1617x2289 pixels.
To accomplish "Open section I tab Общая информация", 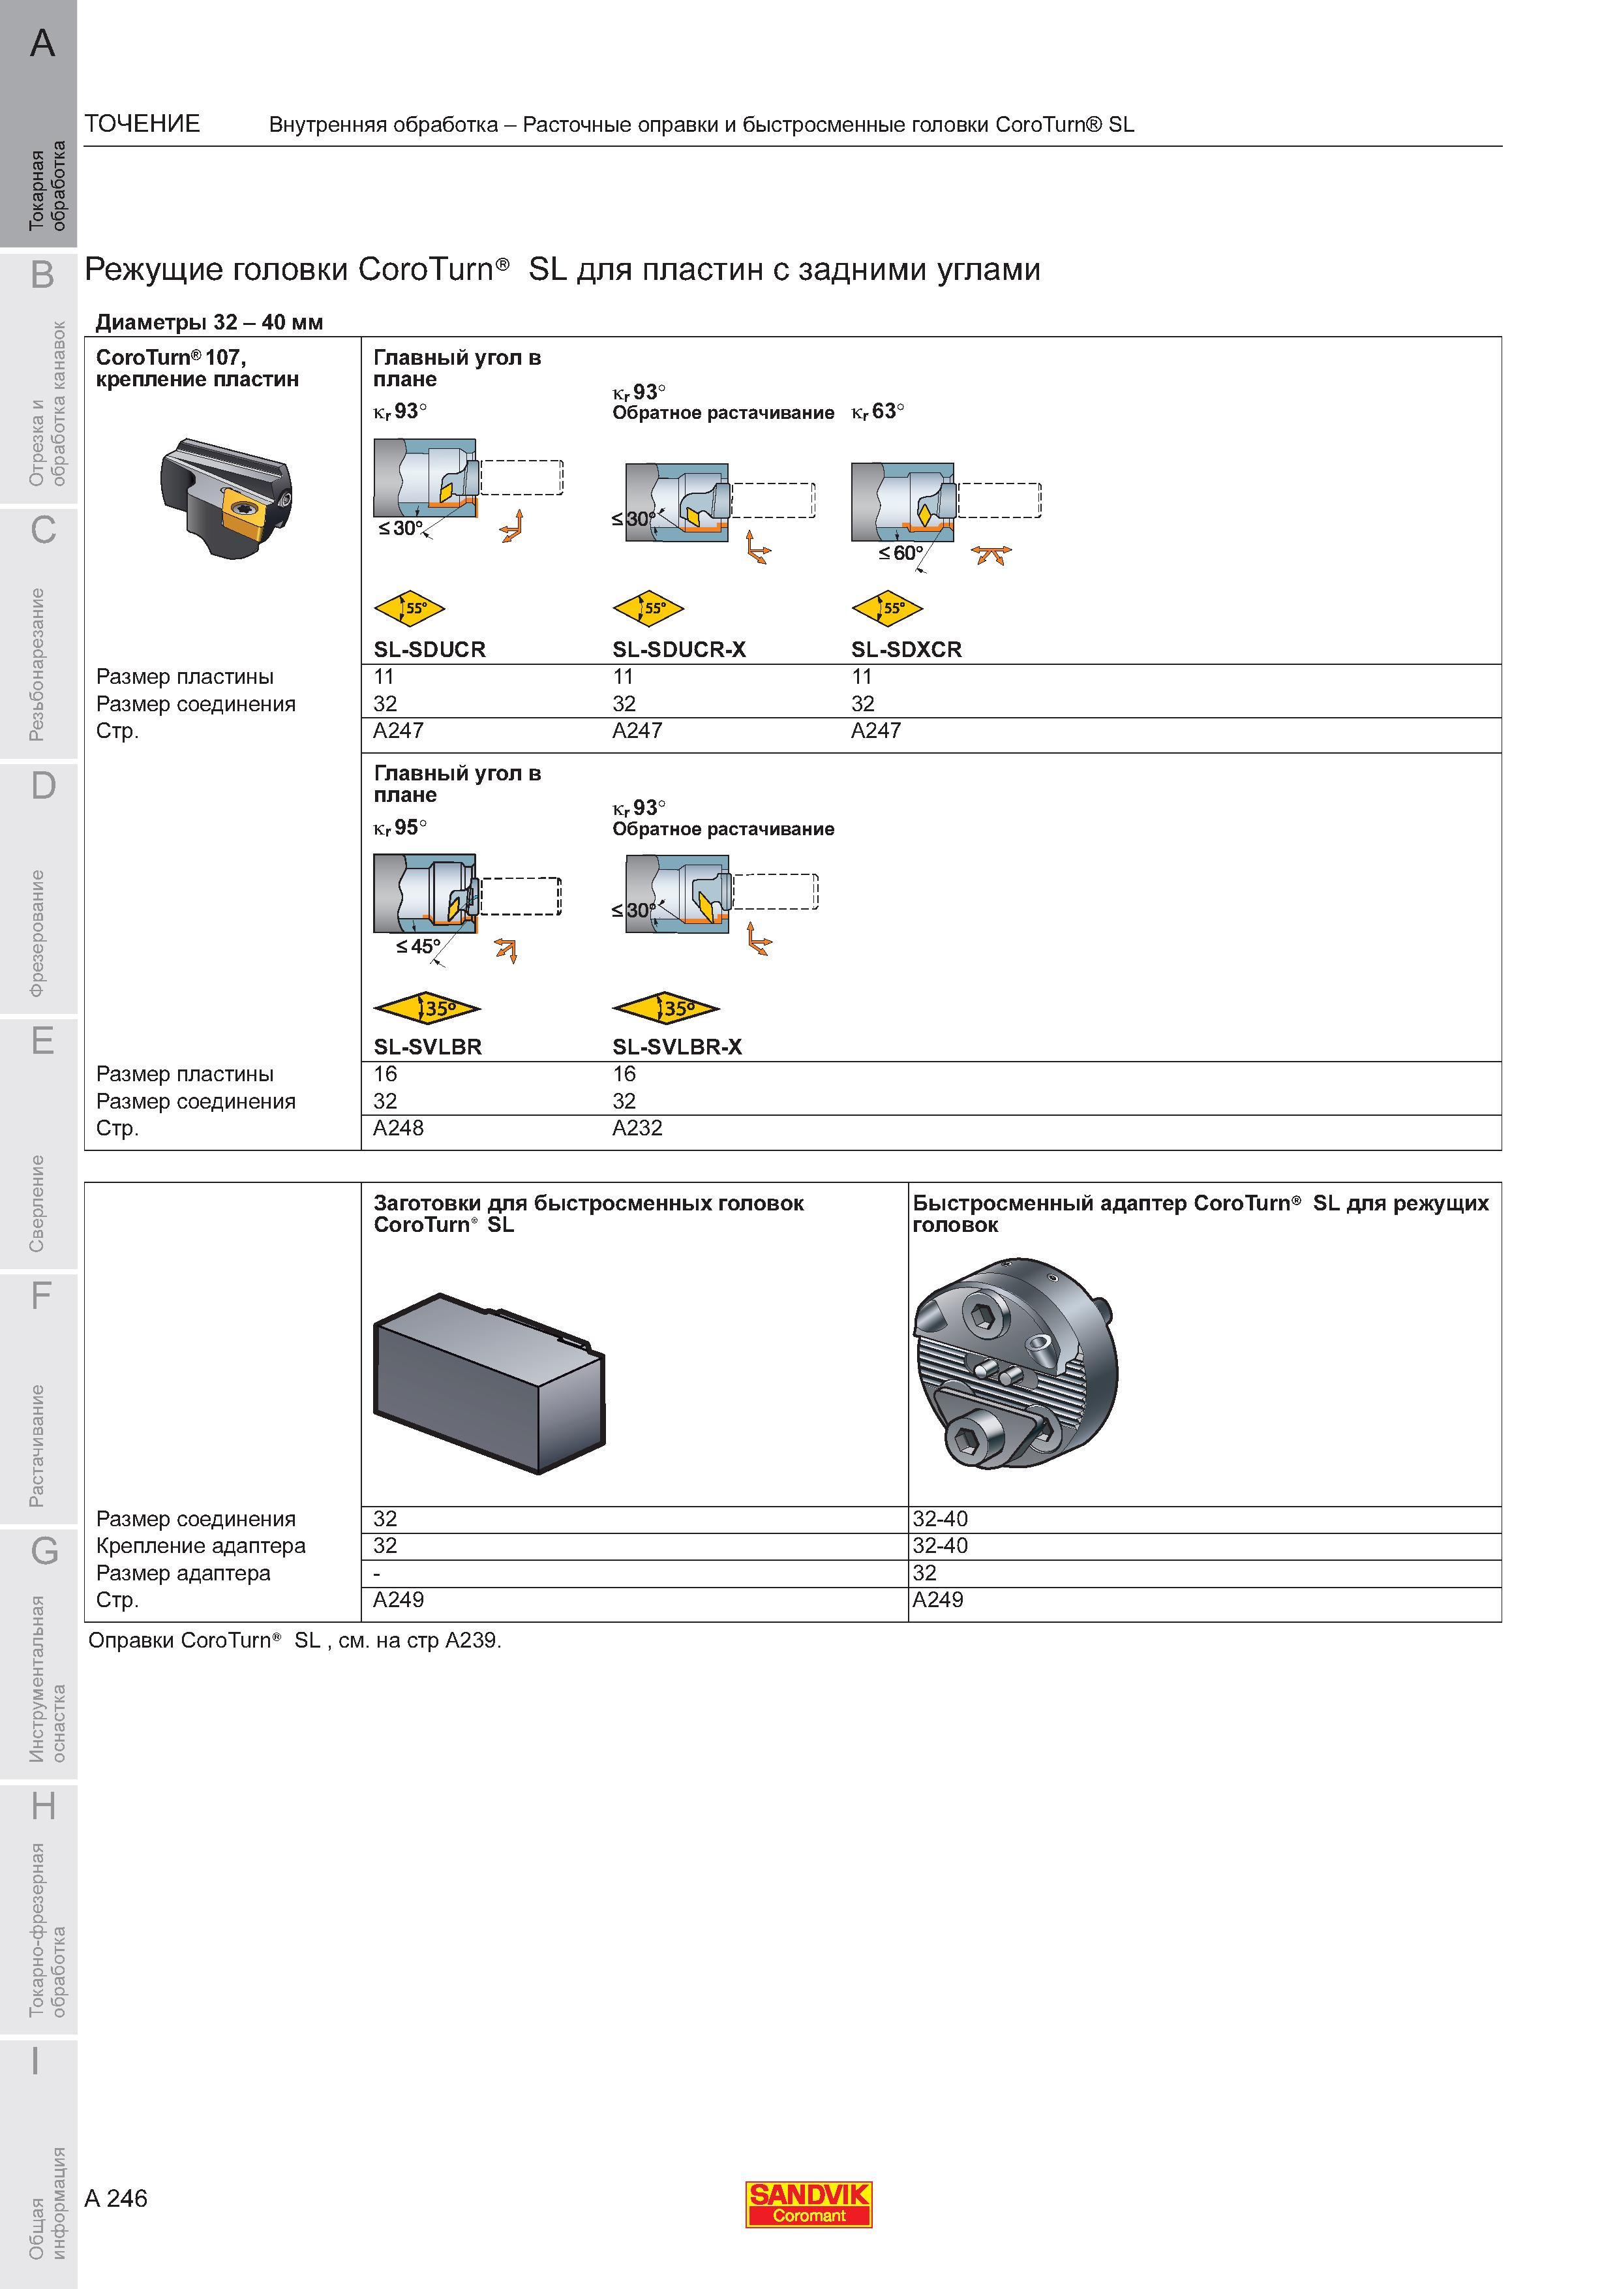I will pos(39,2164).
